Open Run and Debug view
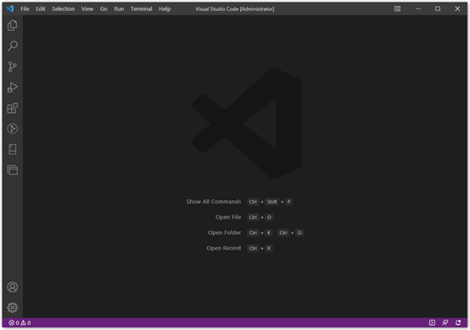 (12, 87)
